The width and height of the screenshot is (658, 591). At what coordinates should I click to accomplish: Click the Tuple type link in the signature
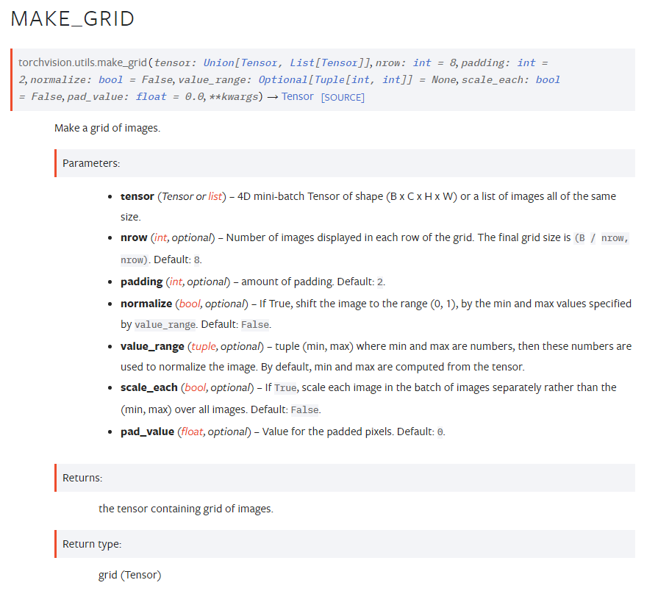click(x=329, y=79)
